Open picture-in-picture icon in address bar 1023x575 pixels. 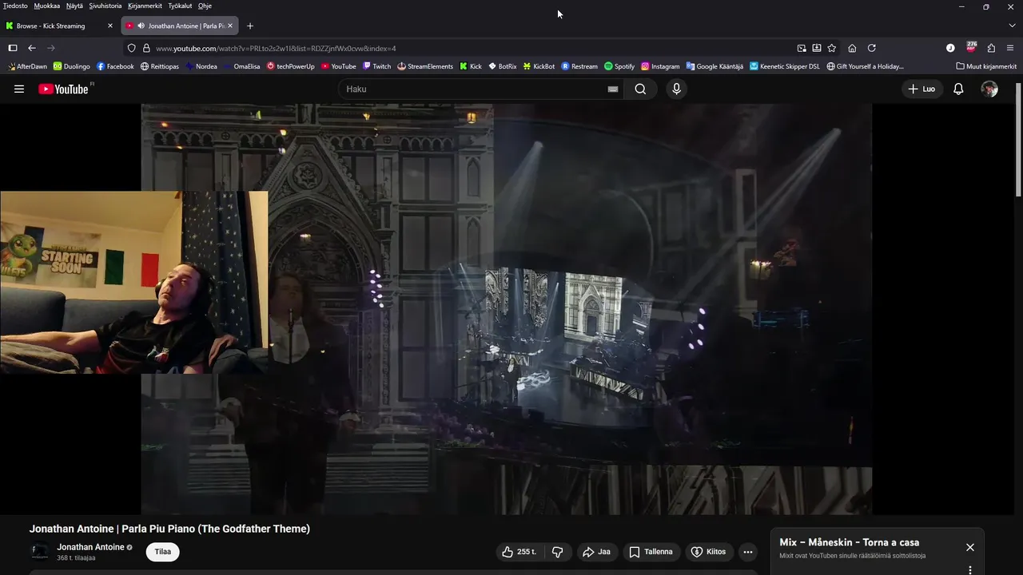point(802,48)
